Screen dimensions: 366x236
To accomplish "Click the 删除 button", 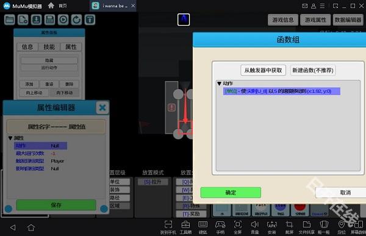I will tap(70, 84).
